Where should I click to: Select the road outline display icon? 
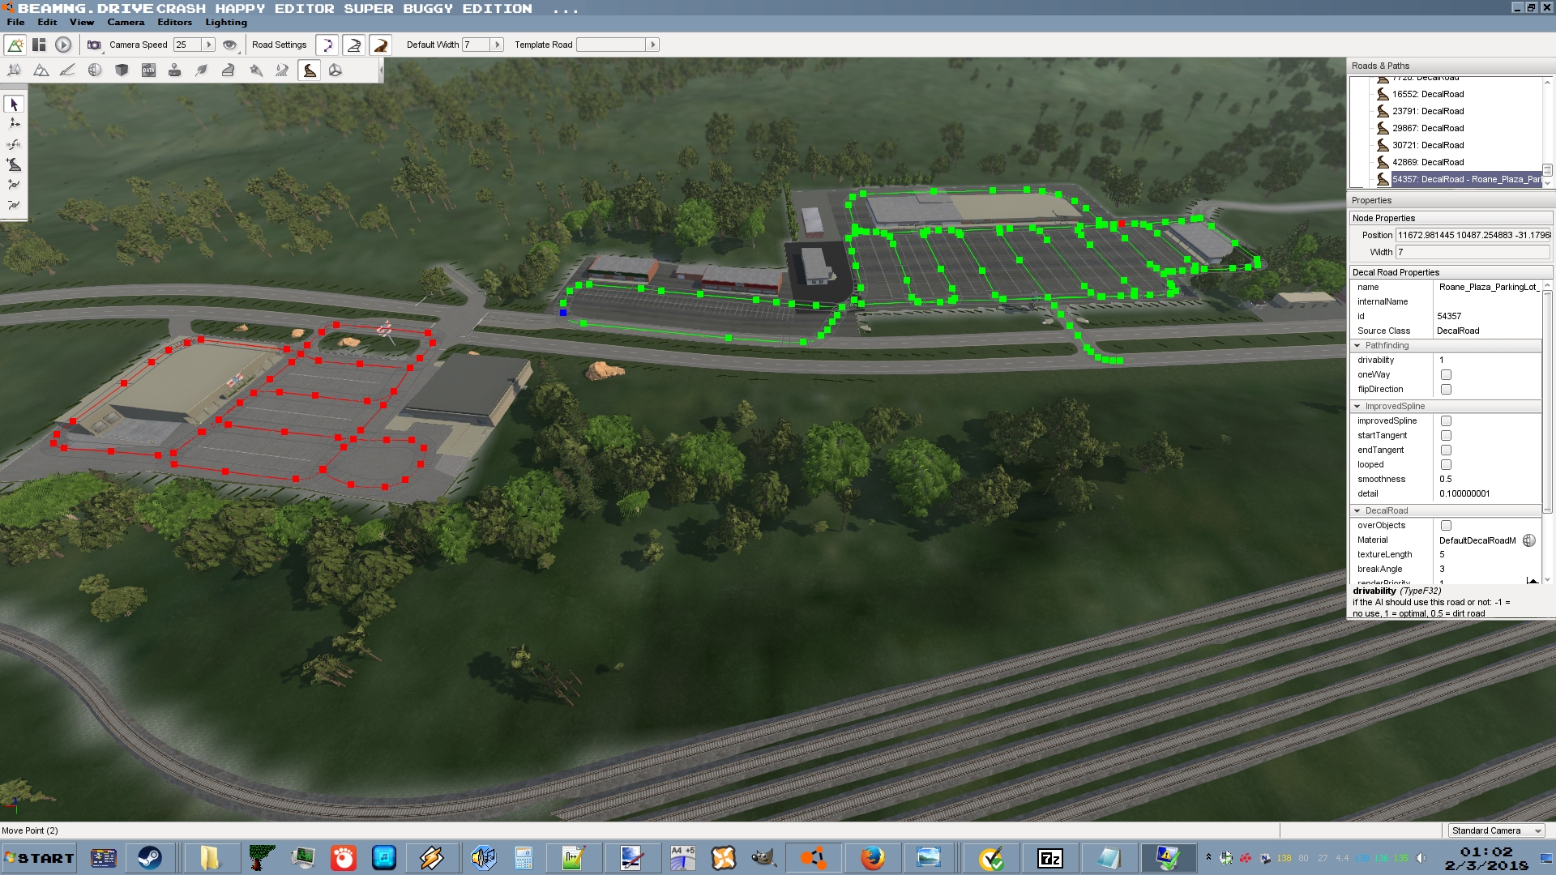354,45
